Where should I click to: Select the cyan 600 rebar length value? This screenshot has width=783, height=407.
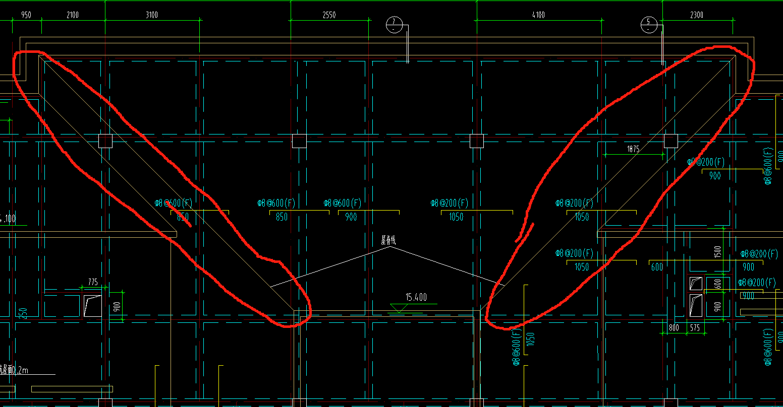point(657,267)
